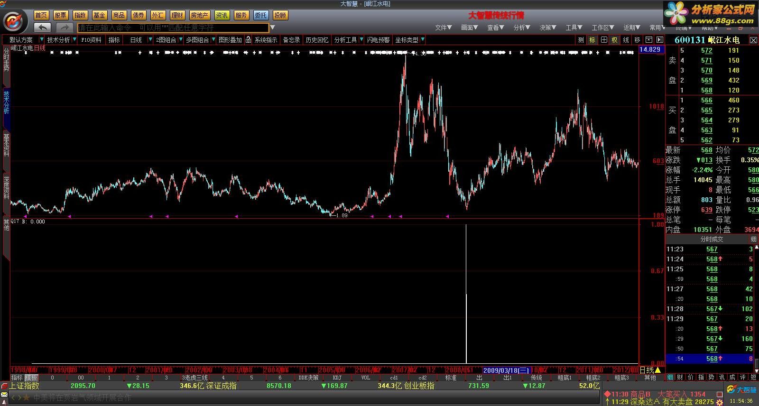Viewport: 759px width, 406px height.
Task: Open the 决策 menu
Action: pos(548,28)
